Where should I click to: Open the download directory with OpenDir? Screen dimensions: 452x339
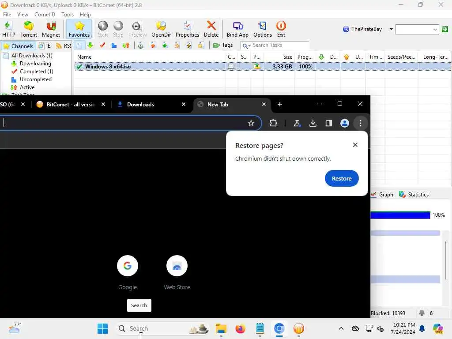pos(161,29)
